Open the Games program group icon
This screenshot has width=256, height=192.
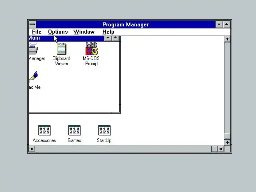point(74,130)
